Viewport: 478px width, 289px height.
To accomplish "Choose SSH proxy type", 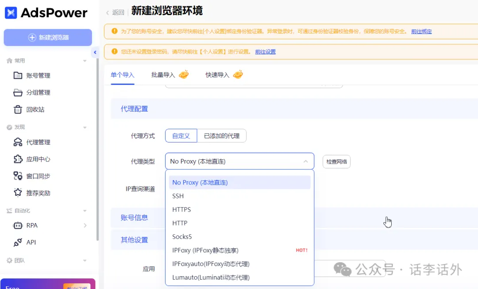I will 239,196.
